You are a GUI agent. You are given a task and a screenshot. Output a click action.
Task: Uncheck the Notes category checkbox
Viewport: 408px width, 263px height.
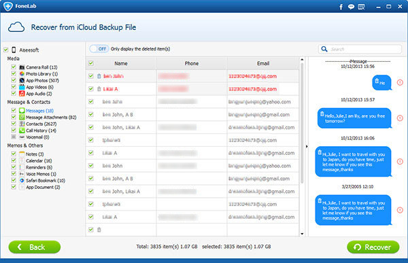14,154
